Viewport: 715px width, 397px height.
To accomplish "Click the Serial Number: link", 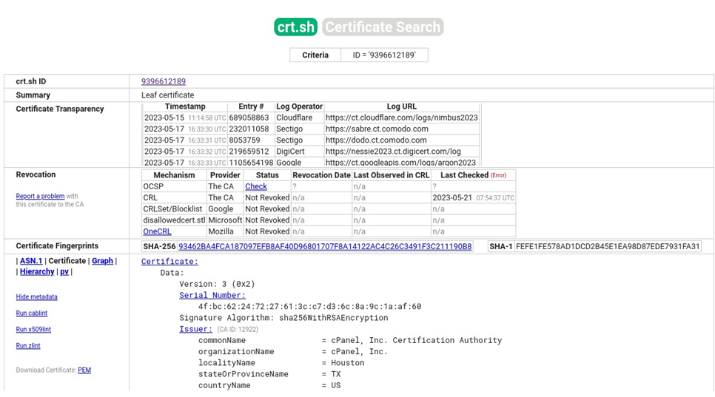I will coord(212,295).
